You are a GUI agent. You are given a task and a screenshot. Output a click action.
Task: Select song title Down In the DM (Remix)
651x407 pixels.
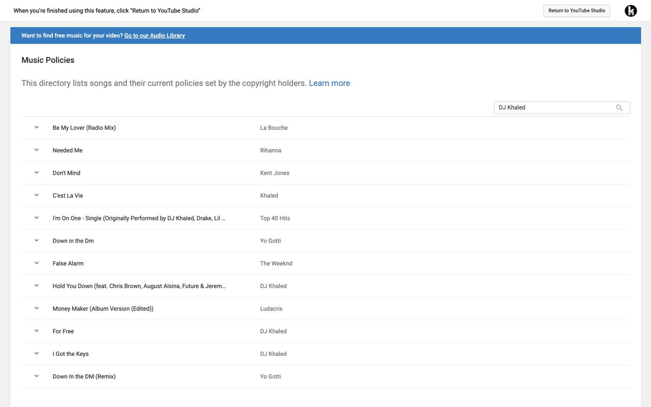pos(84,377)
